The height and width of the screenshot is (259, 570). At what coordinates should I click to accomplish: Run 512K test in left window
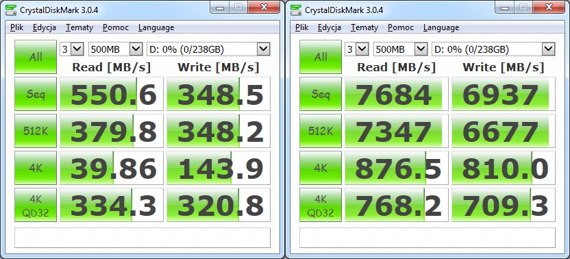click(x=36, y=131)
